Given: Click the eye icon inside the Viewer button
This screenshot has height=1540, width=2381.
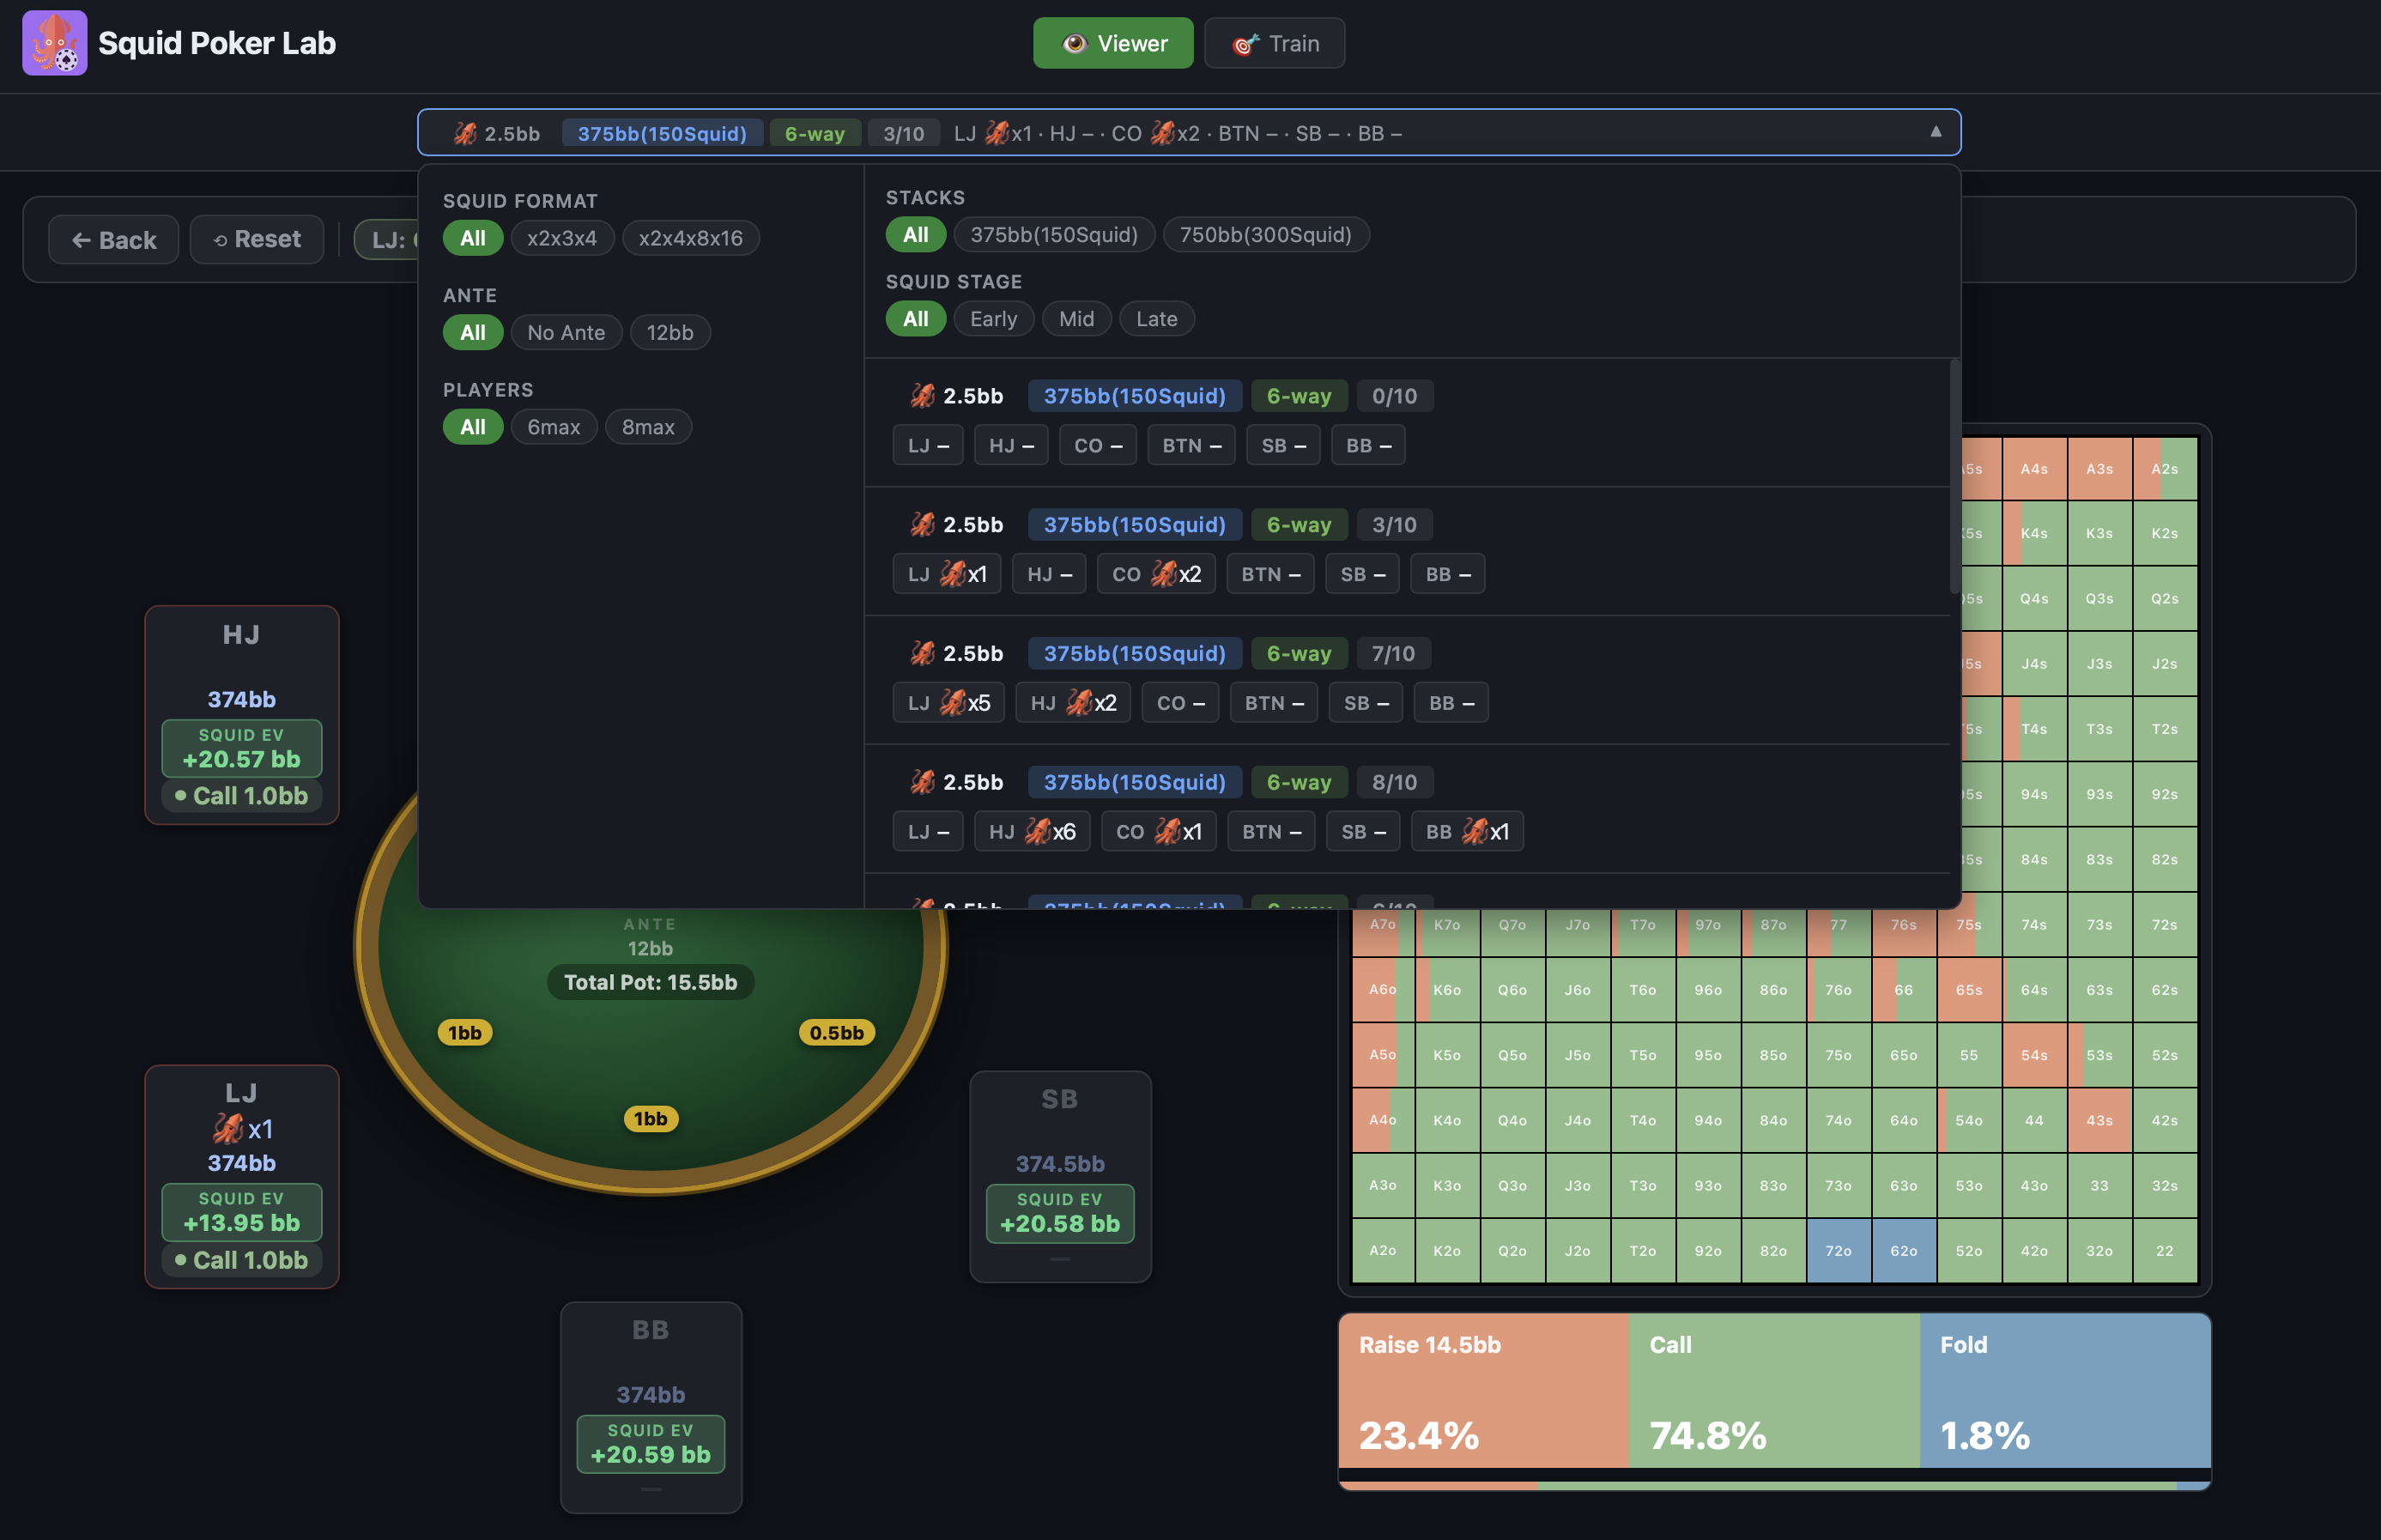Looking at the screenshot, I should [x=1074, y=43].
